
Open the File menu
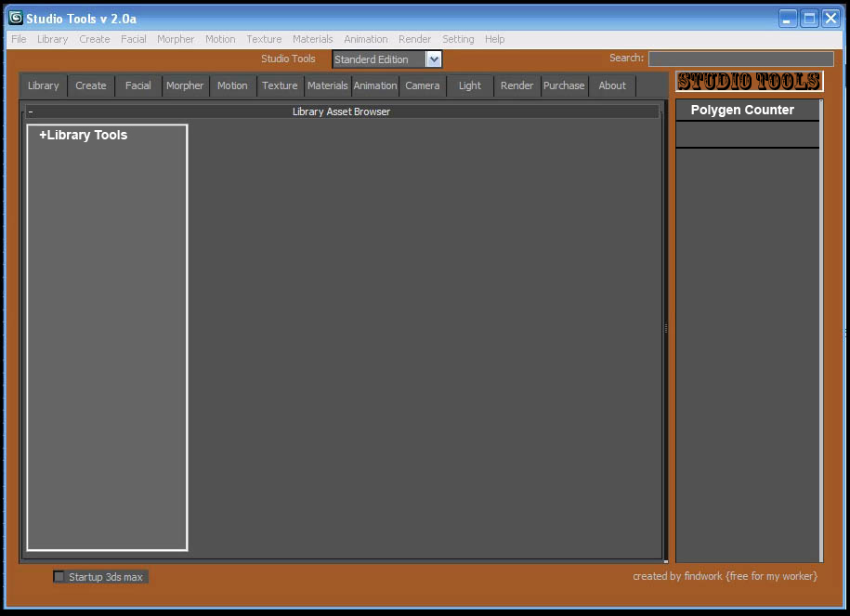(19, 39)
